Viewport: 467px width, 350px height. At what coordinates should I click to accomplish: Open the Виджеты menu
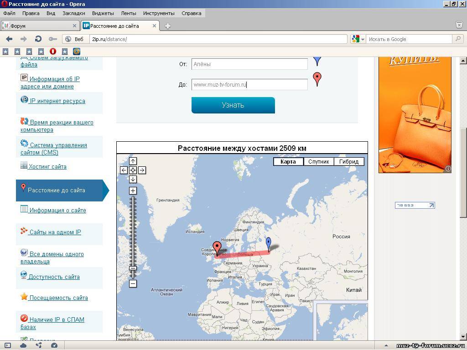click(x=103, y=13)
